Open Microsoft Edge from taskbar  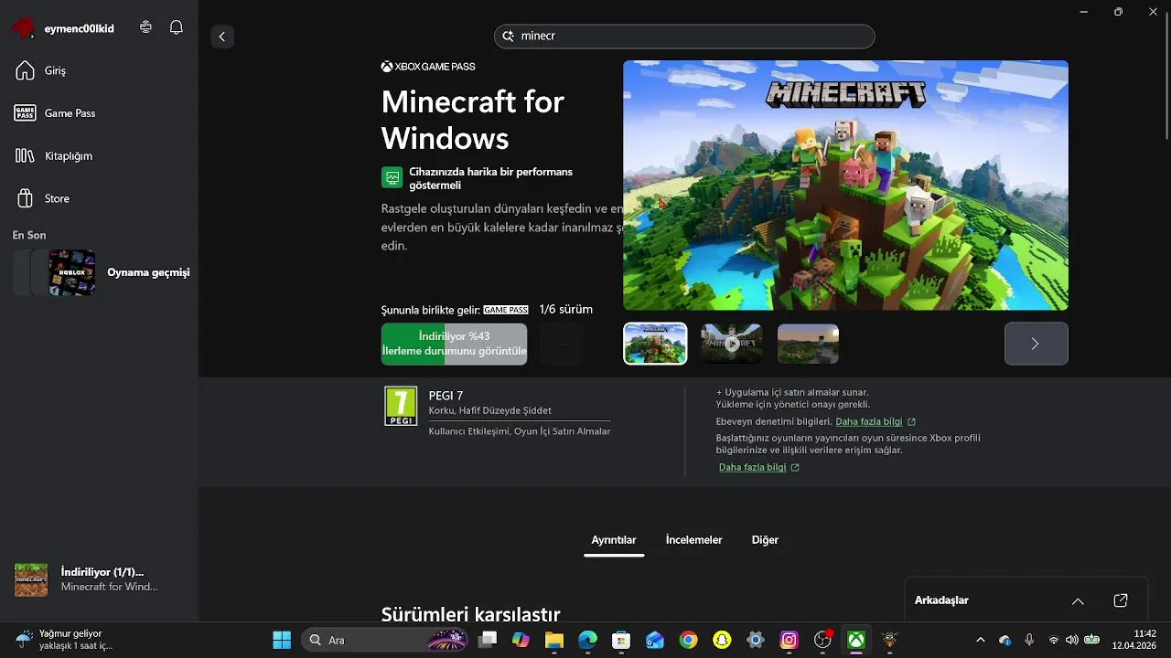587,640
